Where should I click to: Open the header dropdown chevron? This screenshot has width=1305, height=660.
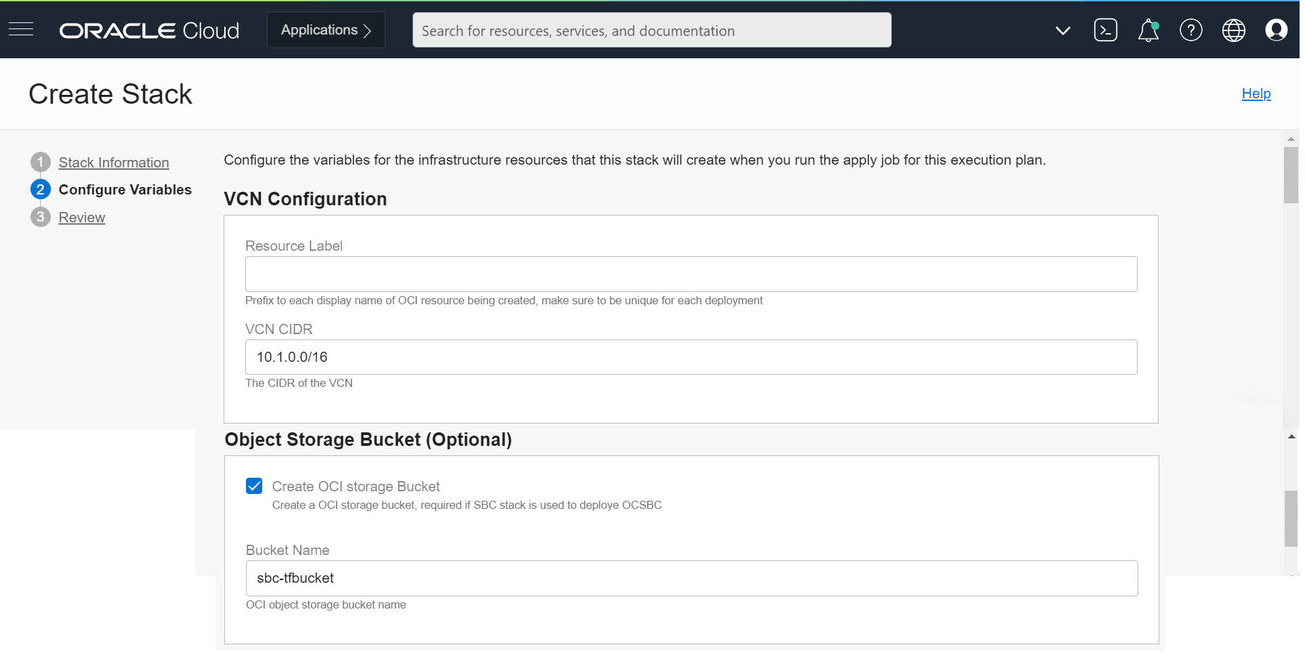click(x=1063, y=30)
